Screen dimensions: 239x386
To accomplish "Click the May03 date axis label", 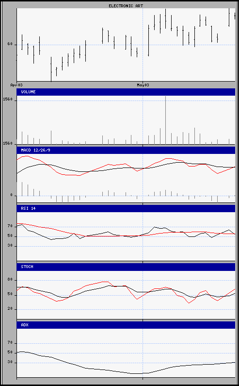I will pos(143,85).
